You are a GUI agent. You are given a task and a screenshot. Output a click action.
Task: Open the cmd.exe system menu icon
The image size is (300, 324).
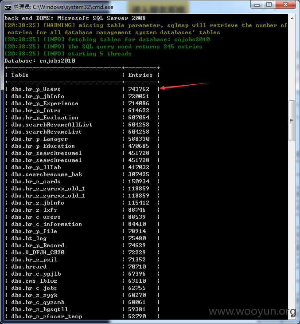[x=8, y=8]
